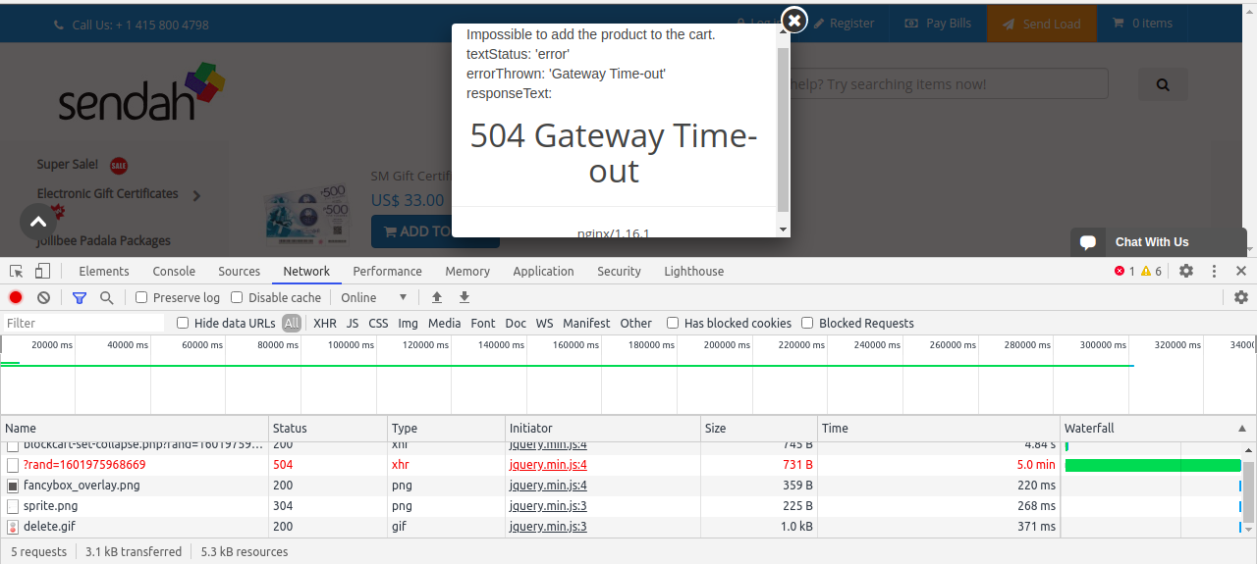The height and width of the screenshot is (564, 1257).
Task: Filter requests by Other type
Action: [x=635, y=323]
